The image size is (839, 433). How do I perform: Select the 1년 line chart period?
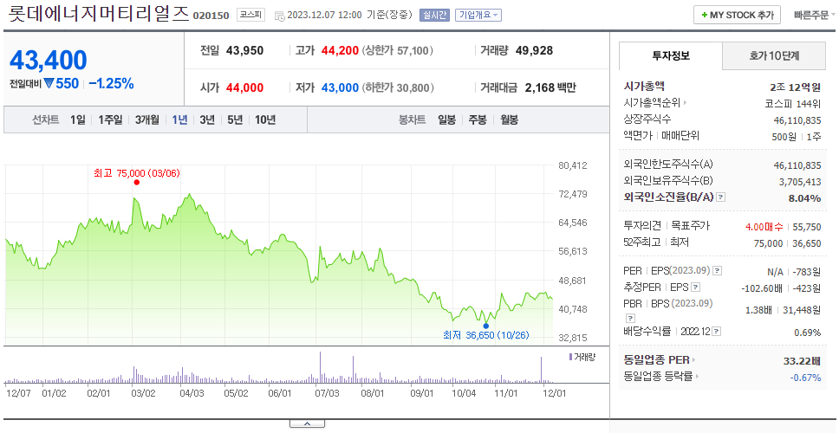179,120
